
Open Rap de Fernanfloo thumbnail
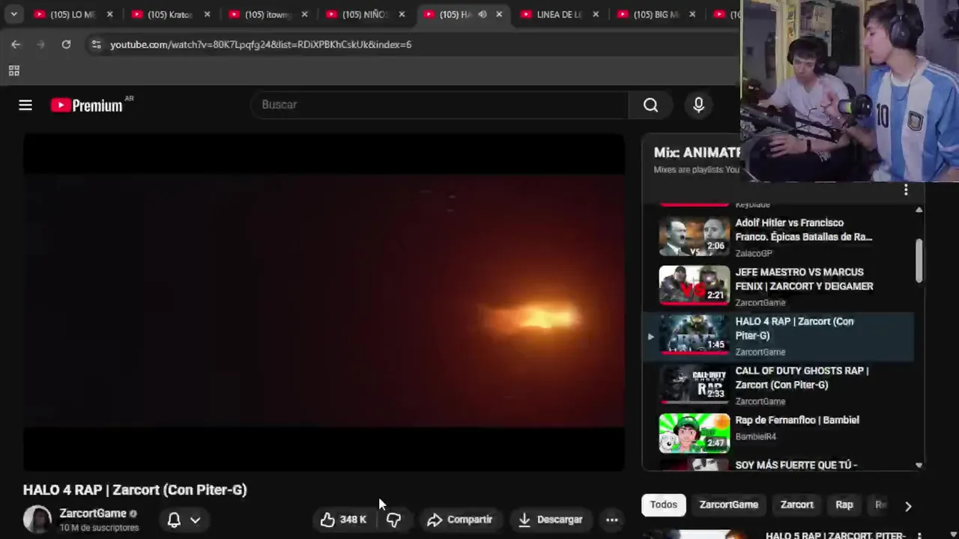pyautogui.click(x=694, y=434)
